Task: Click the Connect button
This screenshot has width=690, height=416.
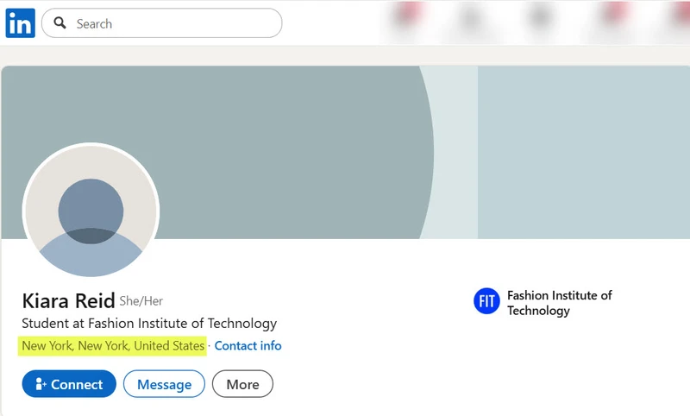Action: click(x=69, y=384)
